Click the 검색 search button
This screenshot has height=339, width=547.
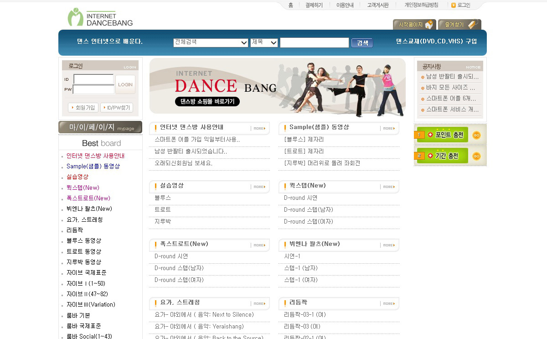point(362,43)
